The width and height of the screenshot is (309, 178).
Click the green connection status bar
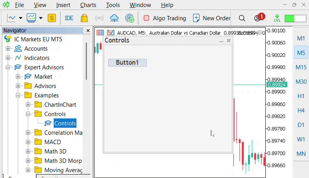tap(295, 18)
